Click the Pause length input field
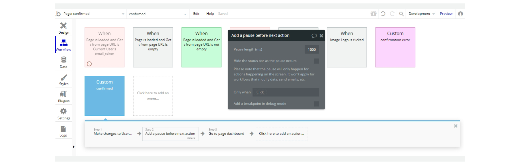 coord(311,50)
